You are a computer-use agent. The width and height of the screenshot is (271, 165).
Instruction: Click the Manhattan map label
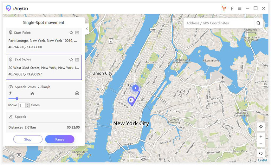tap(152, 62)
